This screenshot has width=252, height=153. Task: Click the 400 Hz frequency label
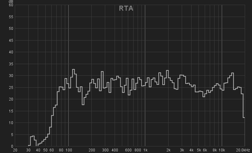115,150
